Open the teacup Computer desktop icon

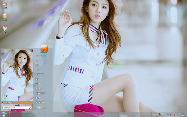[5, 5]
